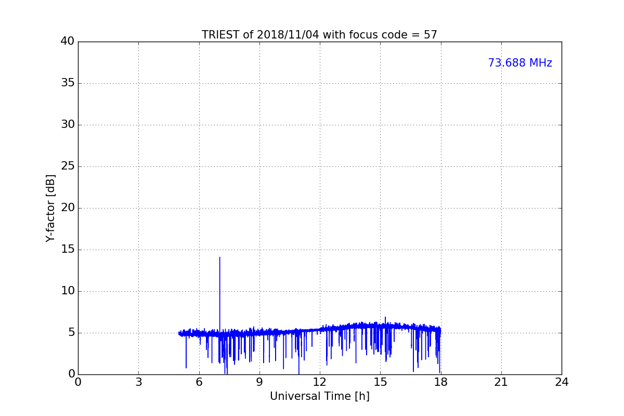
Task: Click x-axis tick label 3
Action: pos(138,382)
